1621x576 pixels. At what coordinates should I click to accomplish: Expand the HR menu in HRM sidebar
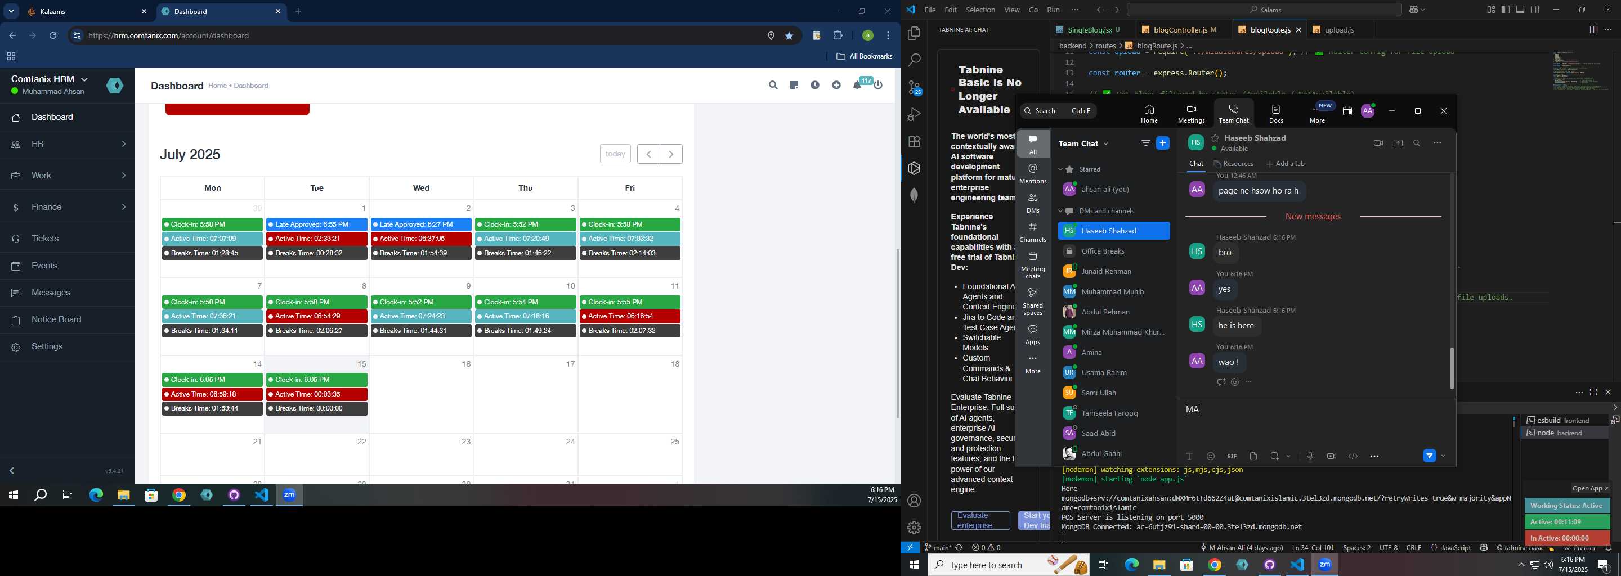coord(68,144)
